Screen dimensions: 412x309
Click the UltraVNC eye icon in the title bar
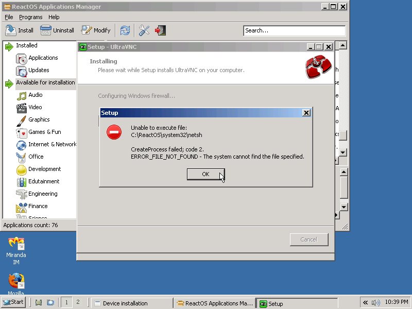pyautogui.click(x=83, y=47)
